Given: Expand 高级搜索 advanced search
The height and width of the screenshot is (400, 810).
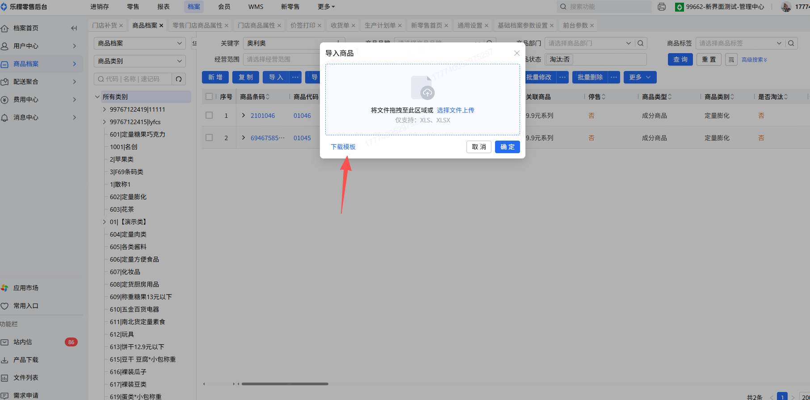Looking at the screenshot, I should tap(754, 60).
